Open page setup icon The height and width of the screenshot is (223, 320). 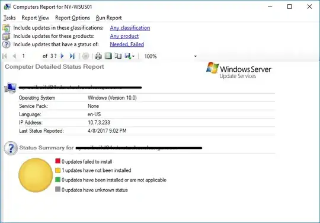pyautogui.click(x=118, y=56)
